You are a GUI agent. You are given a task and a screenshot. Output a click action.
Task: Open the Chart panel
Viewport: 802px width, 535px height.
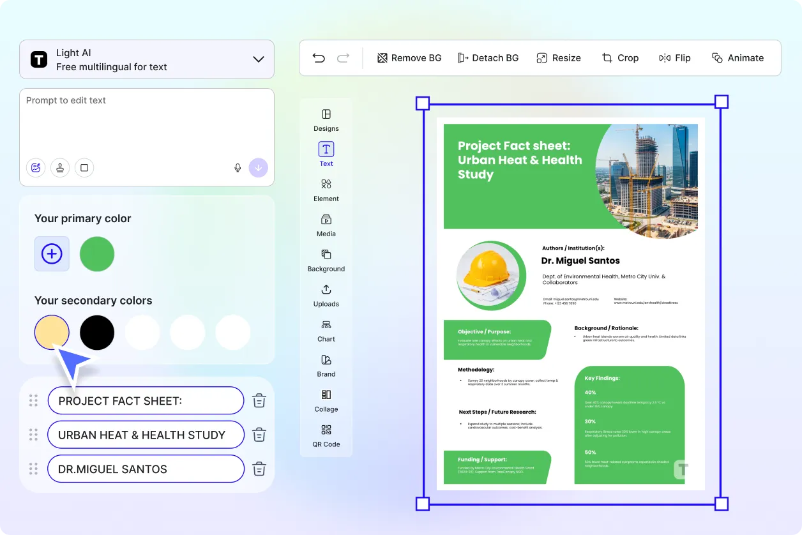(x=326, y=331)
